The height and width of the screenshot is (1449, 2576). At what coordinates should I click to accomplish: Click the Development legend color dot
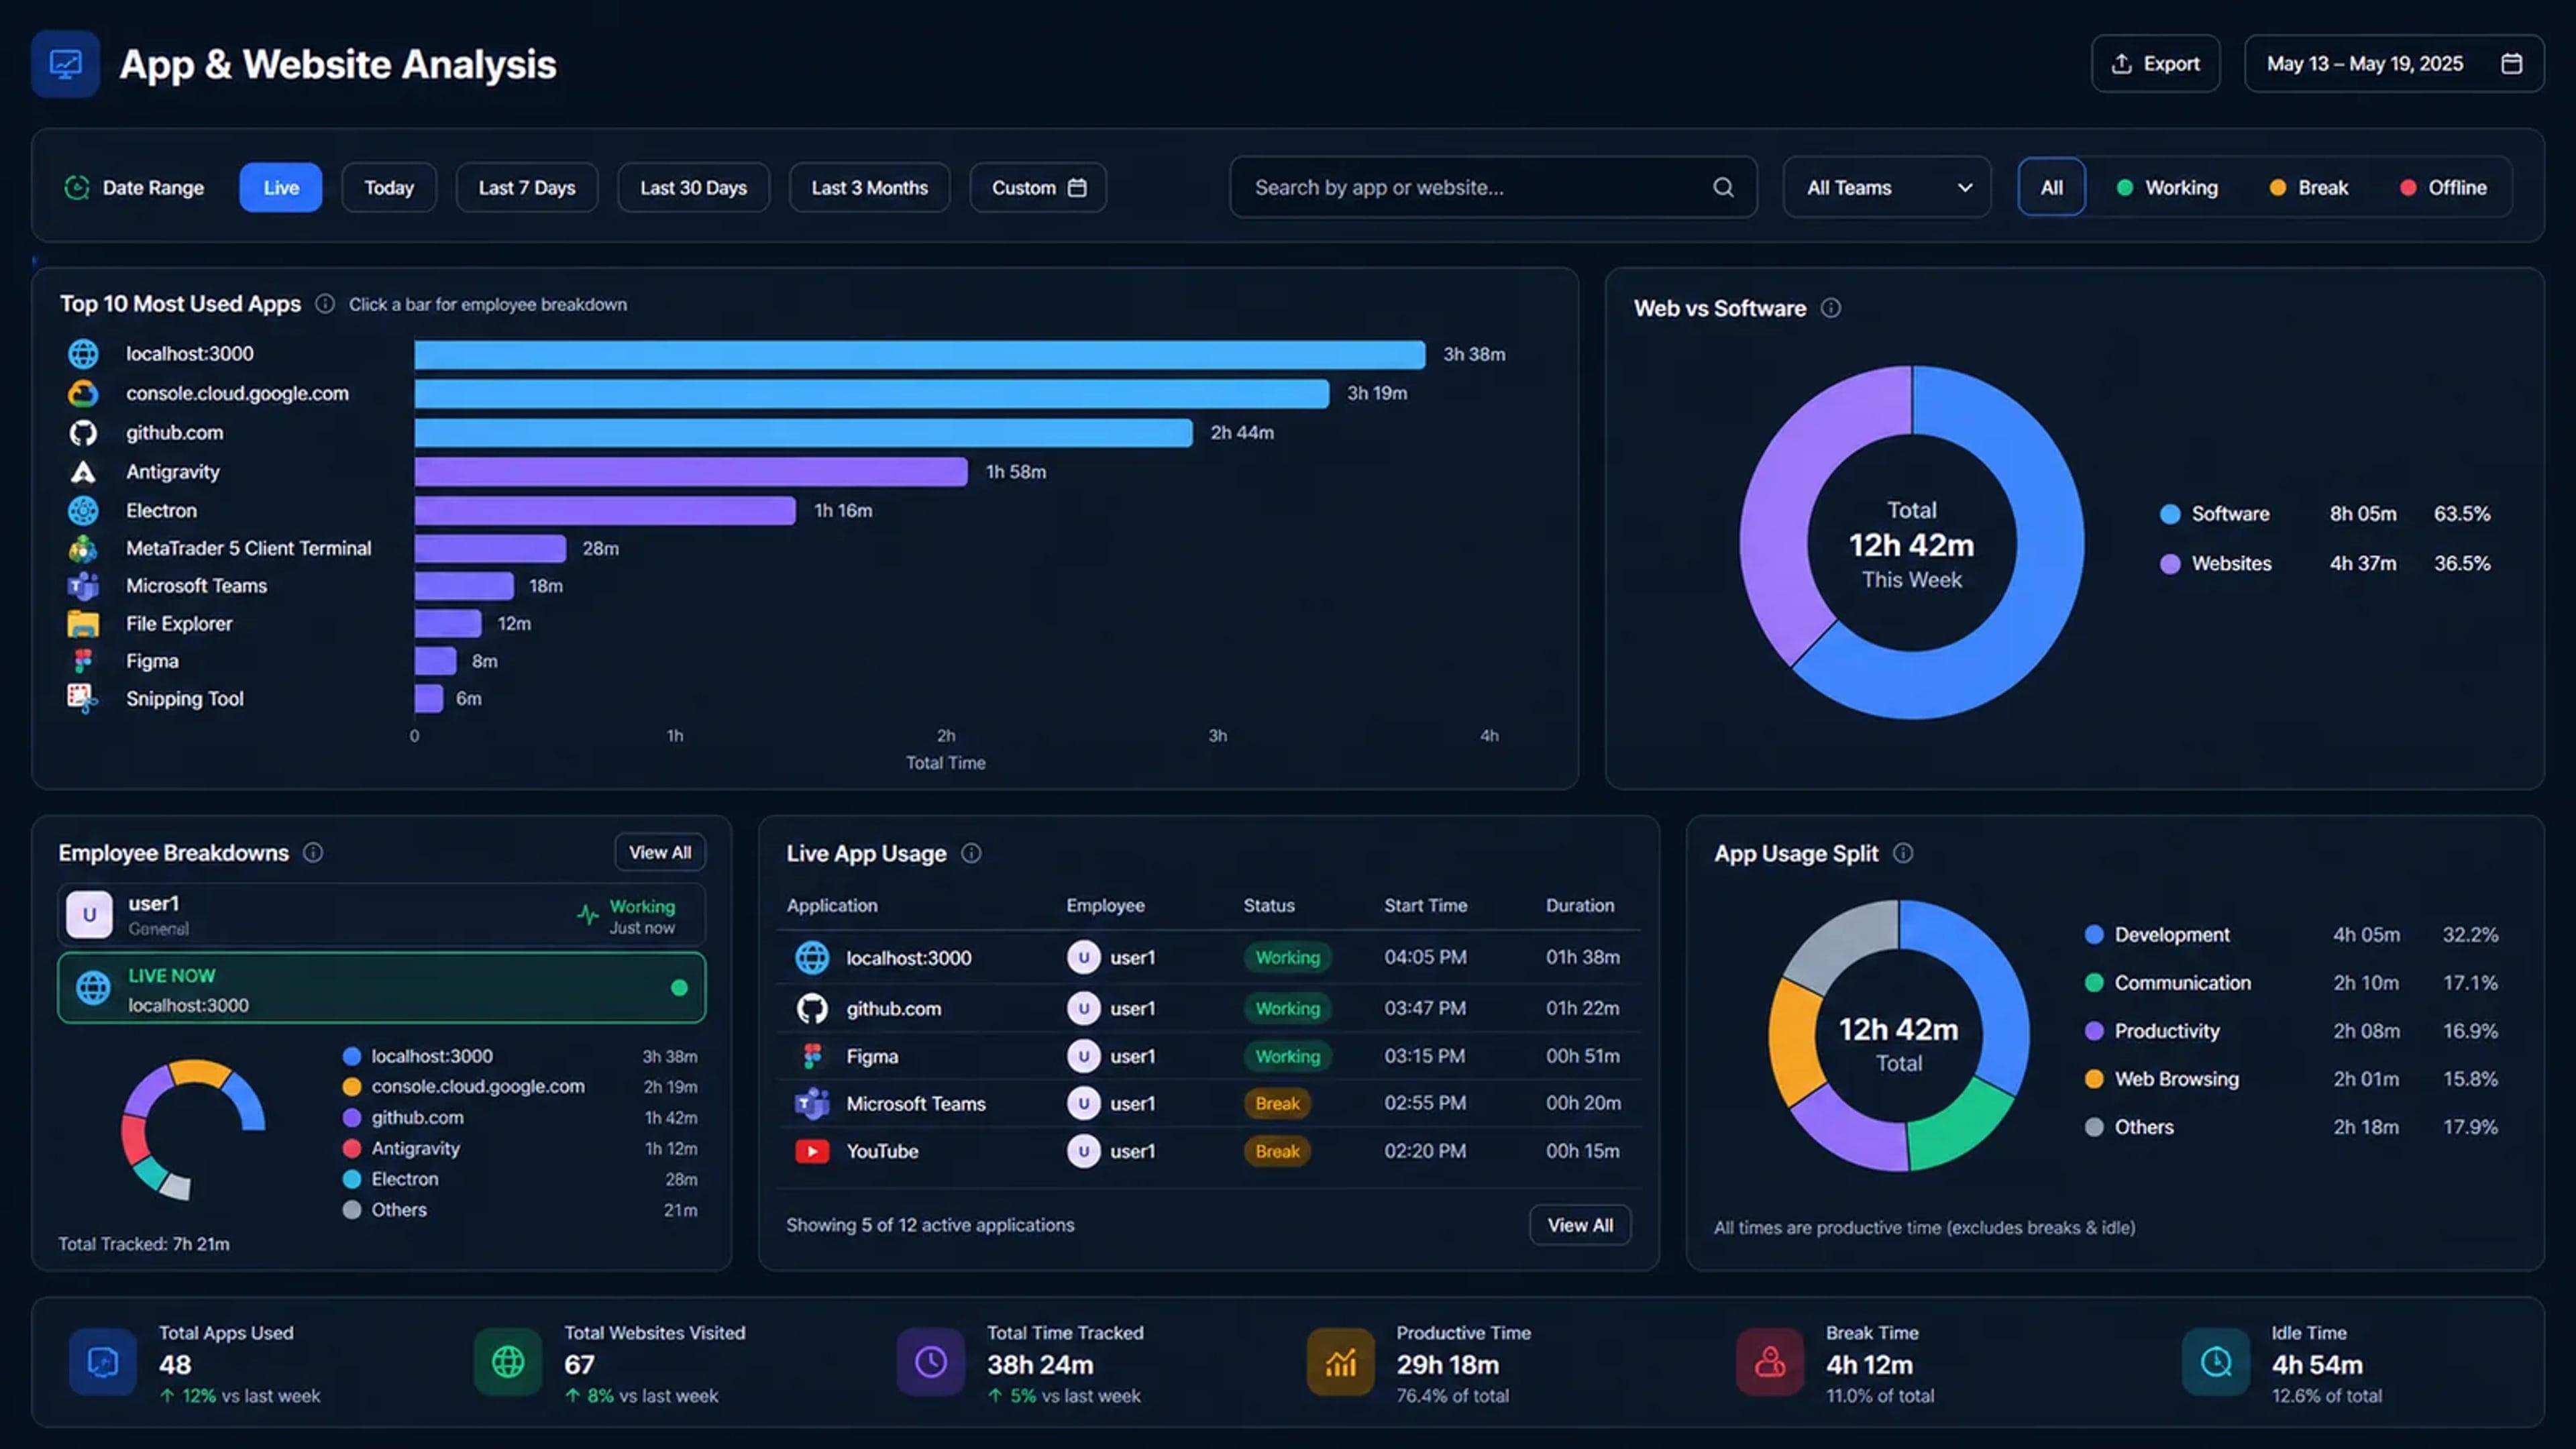click(x=2094, y=935)
